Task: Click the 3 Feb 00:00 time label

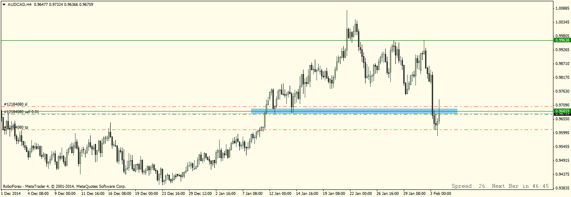Action: [441, 194]
